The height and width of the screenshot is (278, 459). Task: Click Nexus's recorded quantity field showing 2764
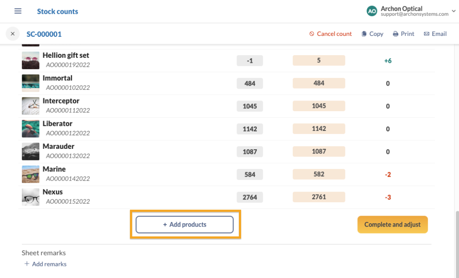pos(250,197)
